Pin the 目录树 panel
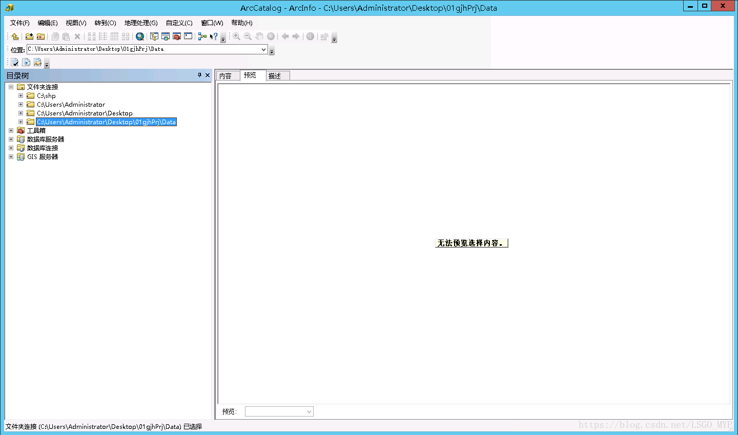Viewport: 738px width, 435px height. tap(199, 75)
